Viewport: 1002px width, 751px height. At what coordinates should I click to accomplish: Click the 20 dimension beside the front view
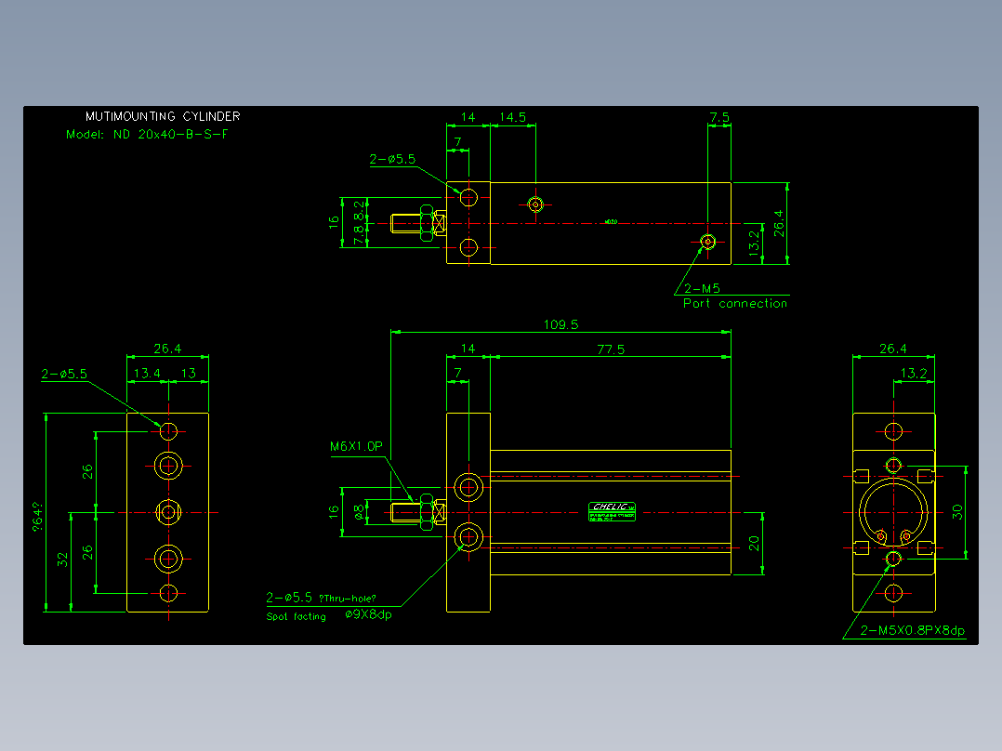tap(754, 544)
